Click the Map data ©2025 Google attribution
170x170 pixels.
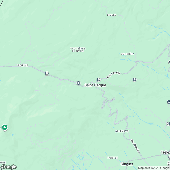pos(154,168)
